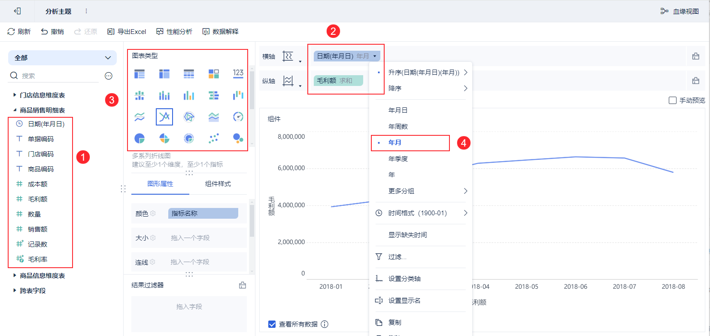Image resolution: width=710 pixels, height=336 pixels.
Task: Click the 刷新 refresh button
Action: tap(19, 31)
